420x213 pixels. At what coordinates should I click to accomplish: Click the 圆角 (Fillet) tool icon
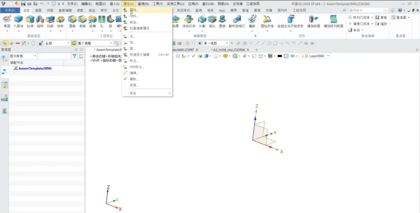(x=72, y=19)
